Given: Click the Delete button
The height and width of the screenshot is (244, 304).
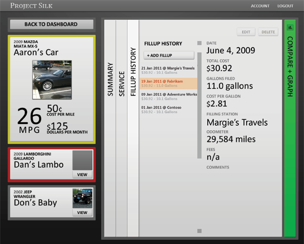Looking at the screenshot, I should point(268,32).
